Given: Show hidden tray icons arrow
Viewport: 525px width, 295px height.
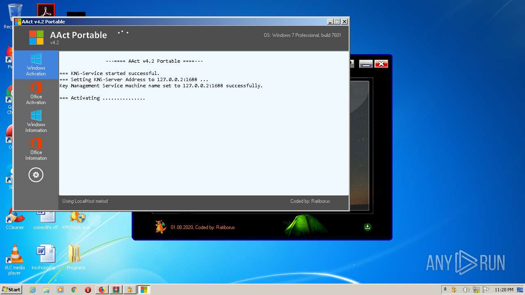Looking at the screenshot, I should click(x=445, y=290).
